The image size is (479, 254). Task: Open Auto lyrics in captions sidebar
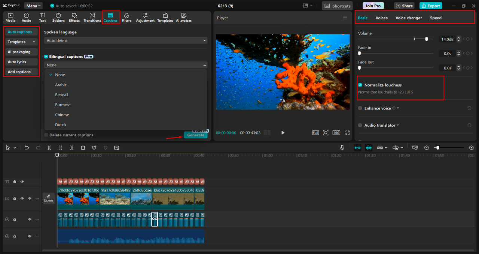[22, 62]
